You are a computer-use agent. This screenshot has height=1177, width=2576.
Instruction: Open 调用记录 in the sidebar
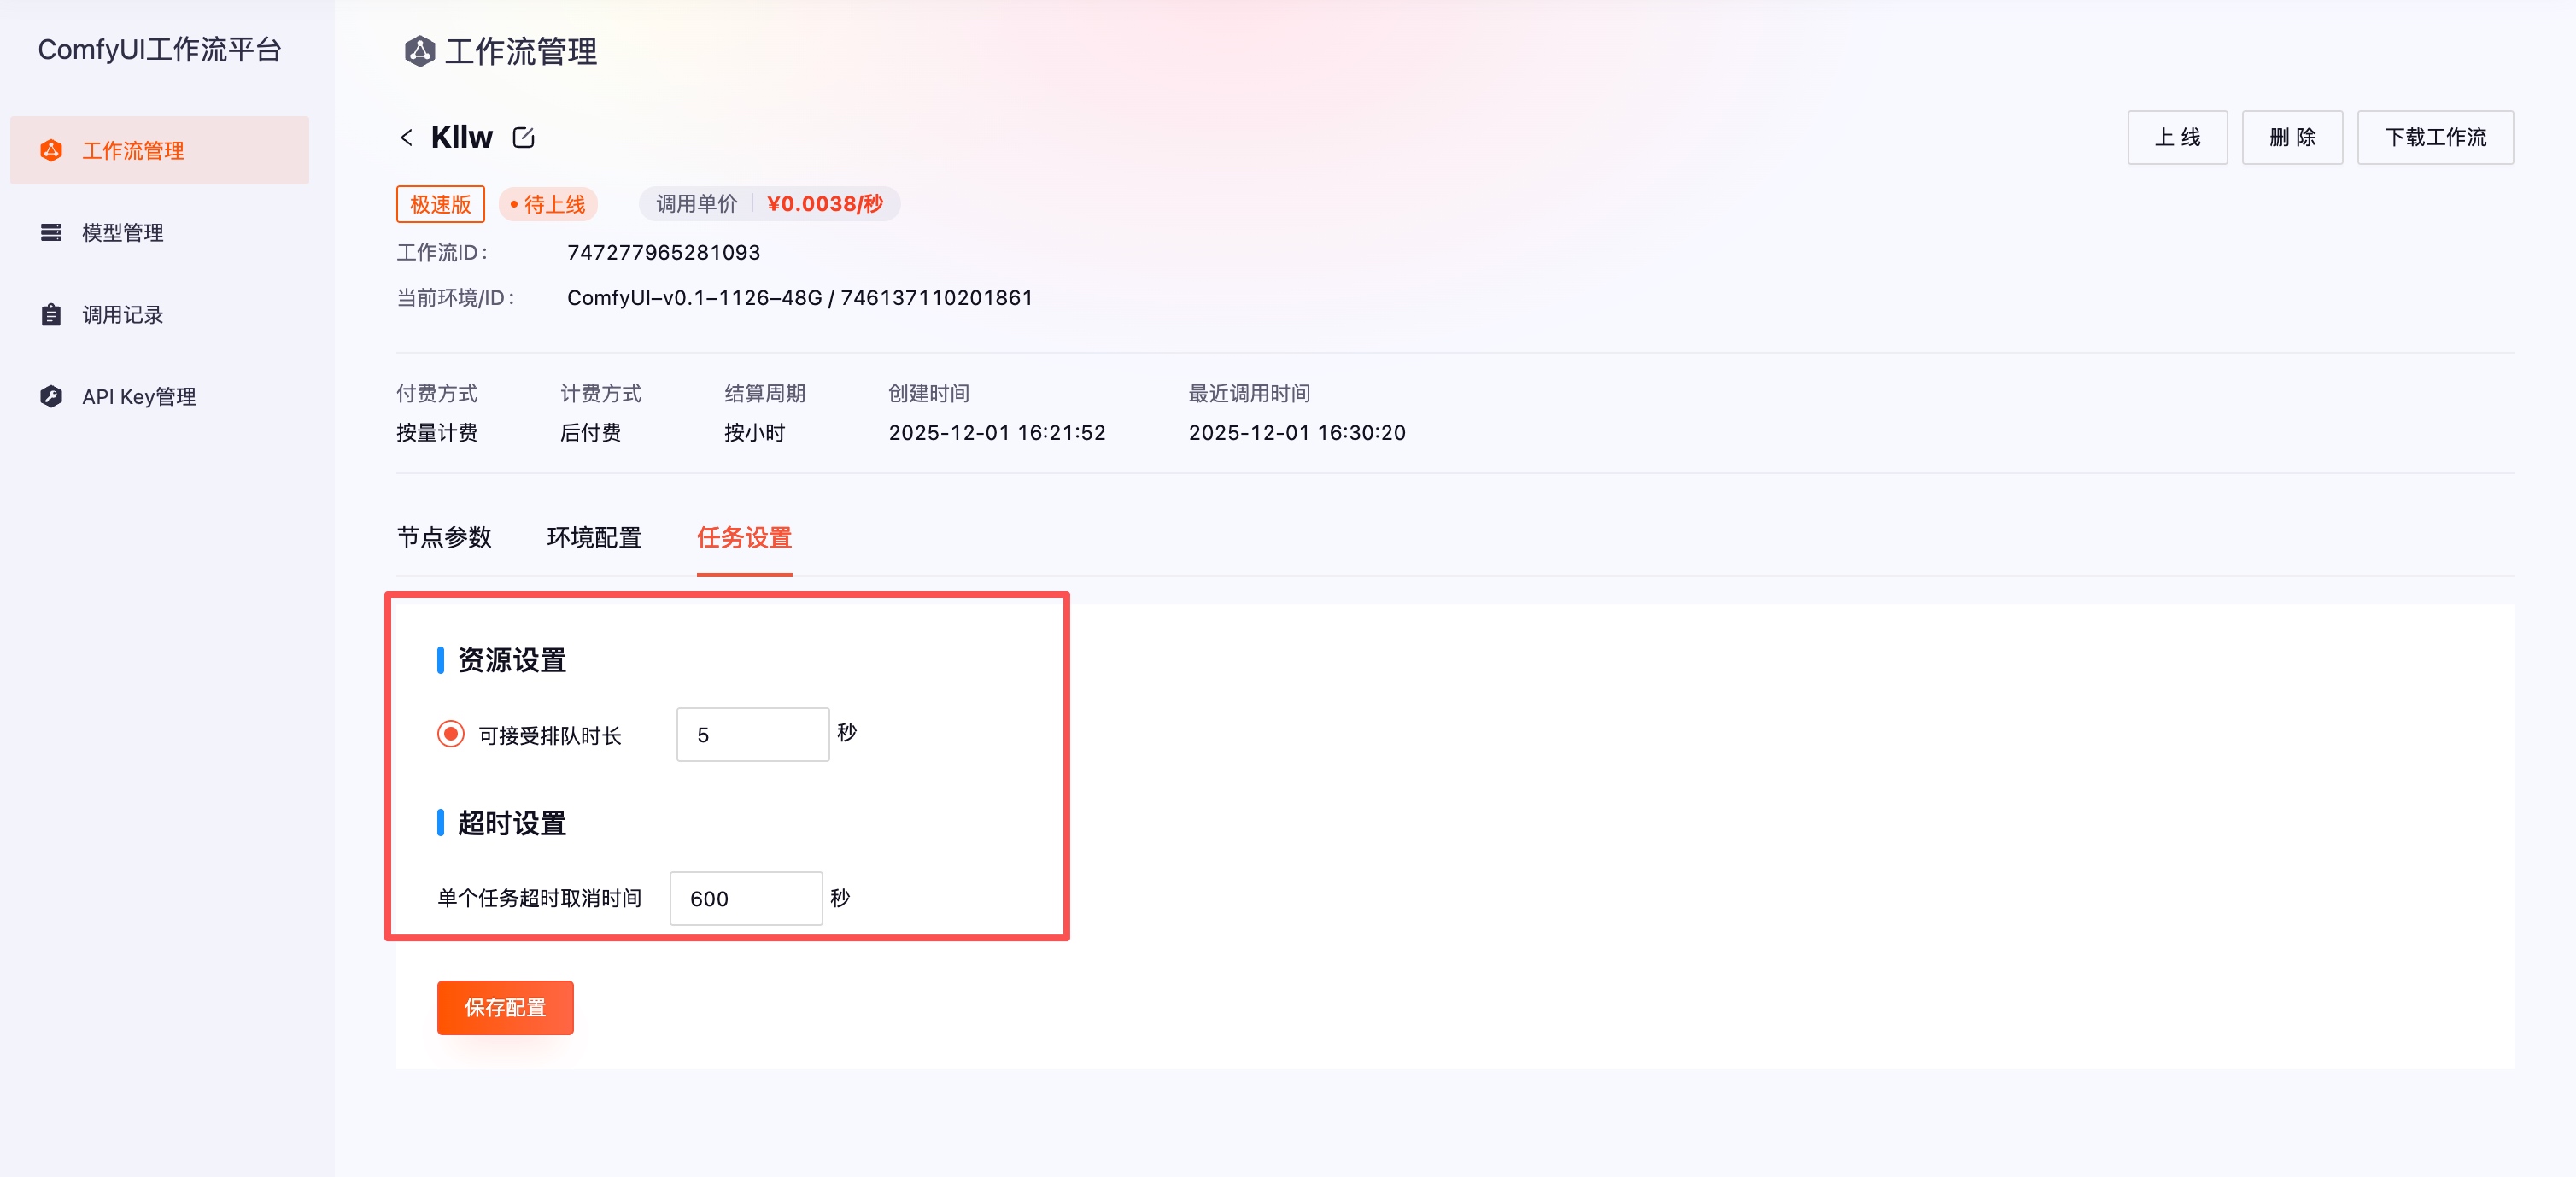tap(123, 314)
